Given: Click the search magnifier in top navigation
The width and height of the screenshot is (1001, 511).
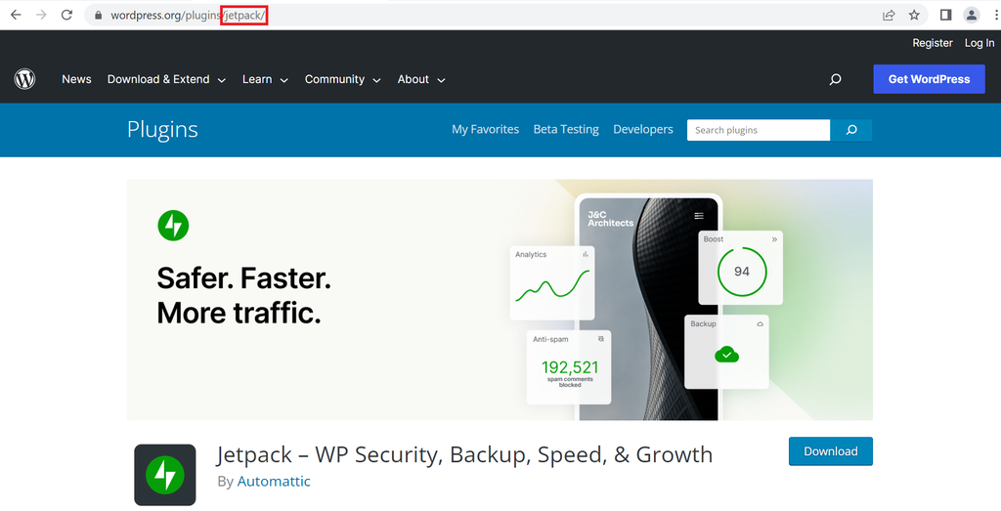Looking at the screenshot, I should [x=835, y=79].
